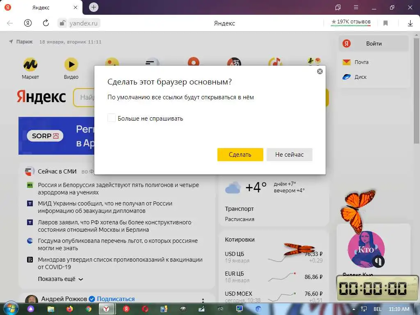Viewport: 420px width, 315px height.
Task: Close the Яндекс tab
Action: 75,7
